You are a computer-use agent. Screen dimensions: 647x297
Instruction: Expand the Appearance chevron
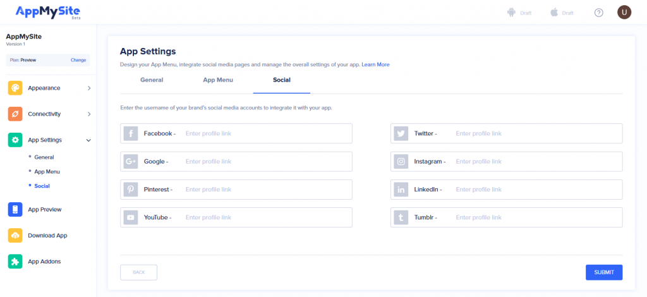(x=89, y=88)
